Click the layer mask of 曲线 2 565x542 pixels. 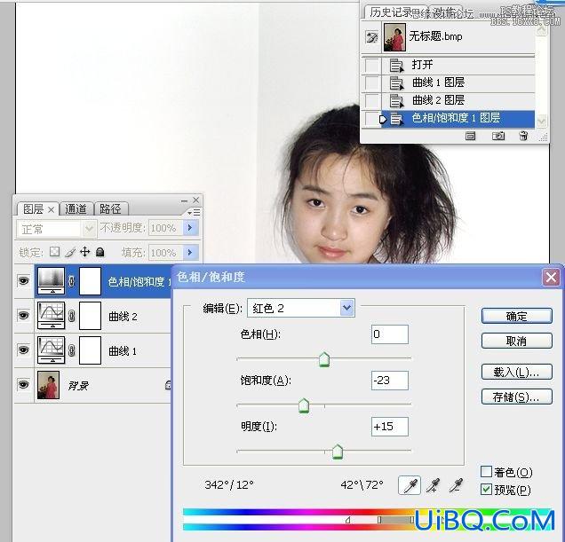click(x=90, y=316)
